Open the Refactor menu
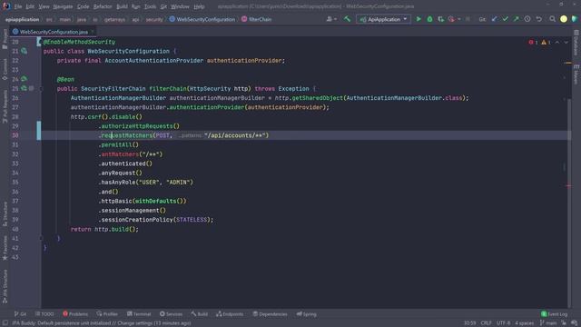Screen dimensions: 581x327 [103, 6]
